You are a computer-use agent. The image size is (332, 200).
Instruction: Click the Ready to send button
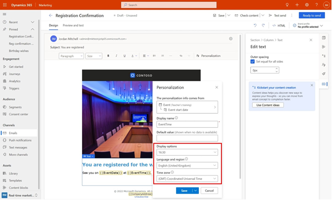[x=312, y=15]
